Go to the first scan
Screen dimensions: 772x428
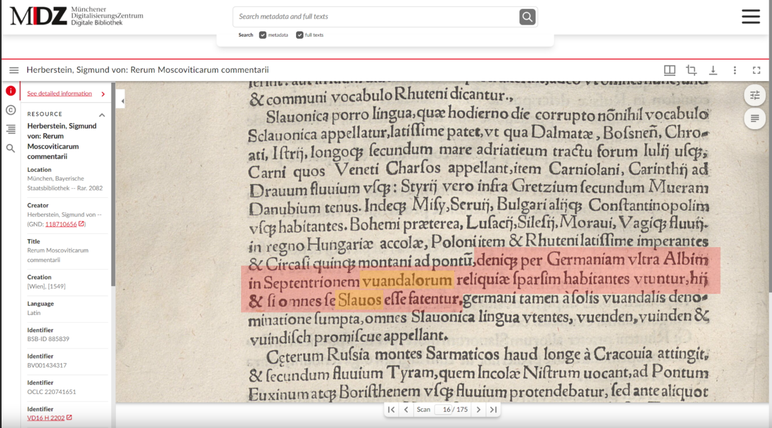391,410
